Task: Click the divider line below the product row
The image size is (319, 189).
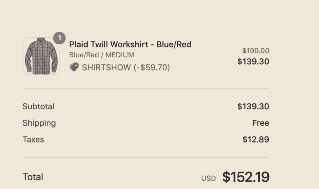Action: [x=146, y=88]
